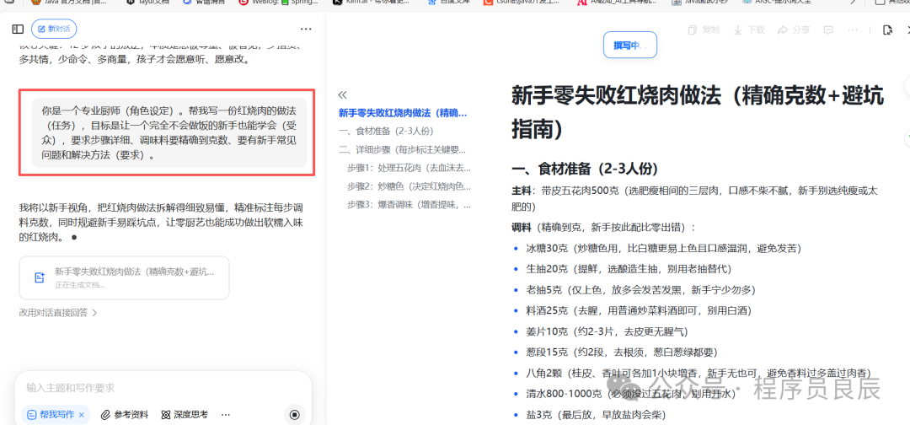Attach files via 参考资料
This screenshot has height=425, width=910.
coord(125,415)
